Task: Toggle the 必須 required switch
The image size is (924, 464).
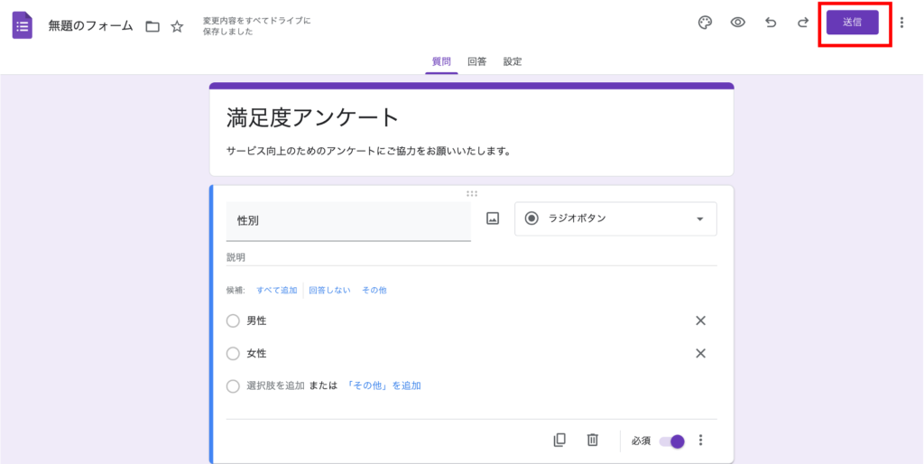Action: (671, 441)
